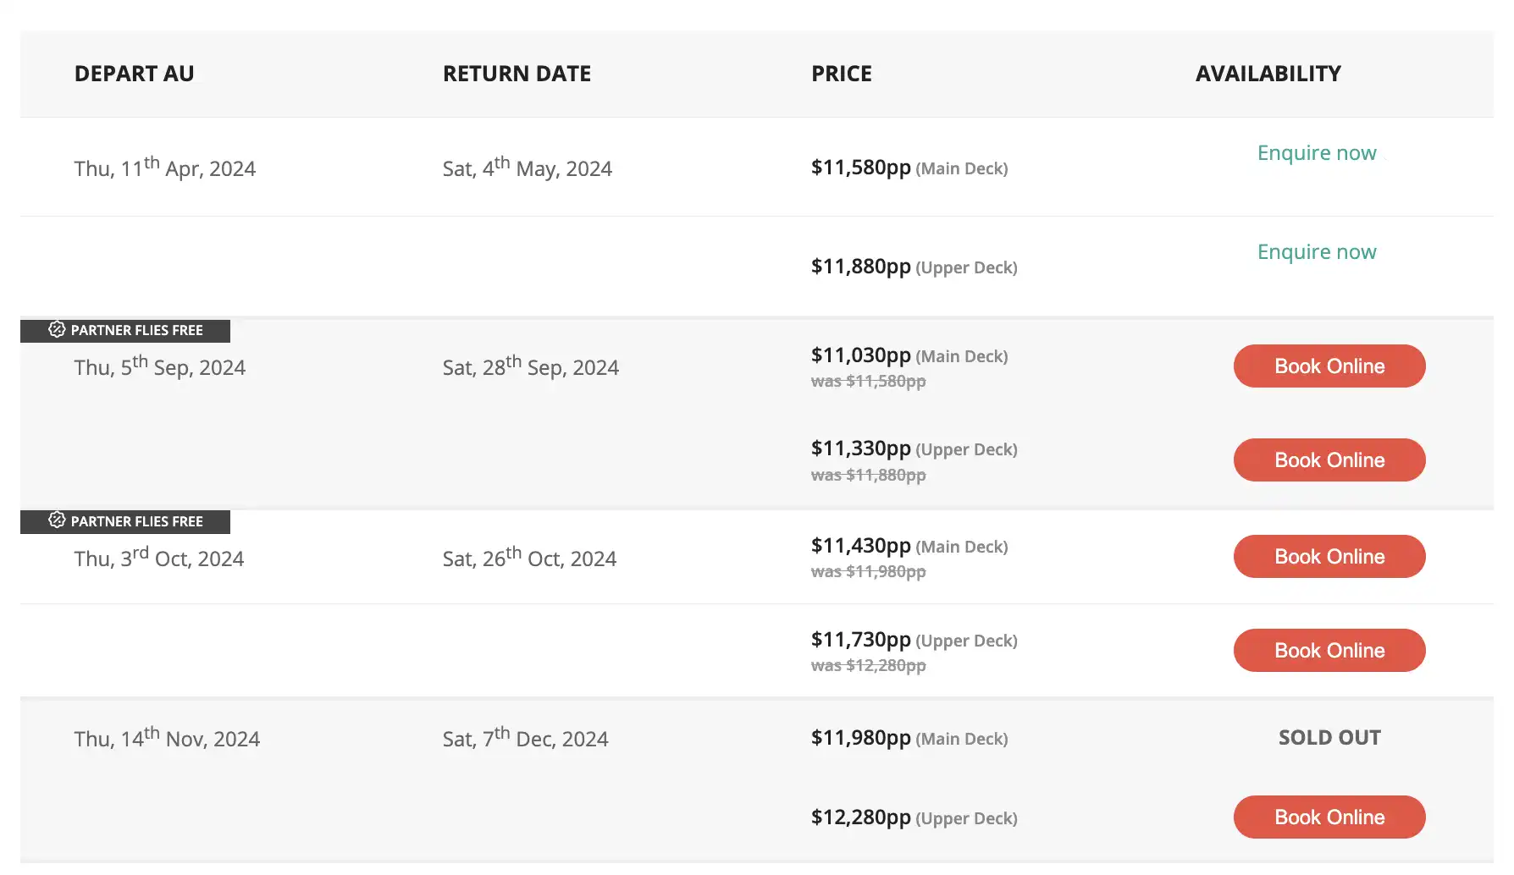This screenshot has height=875, width=1514.
Task: Click the PRICE column header
Action: (842, 74)
